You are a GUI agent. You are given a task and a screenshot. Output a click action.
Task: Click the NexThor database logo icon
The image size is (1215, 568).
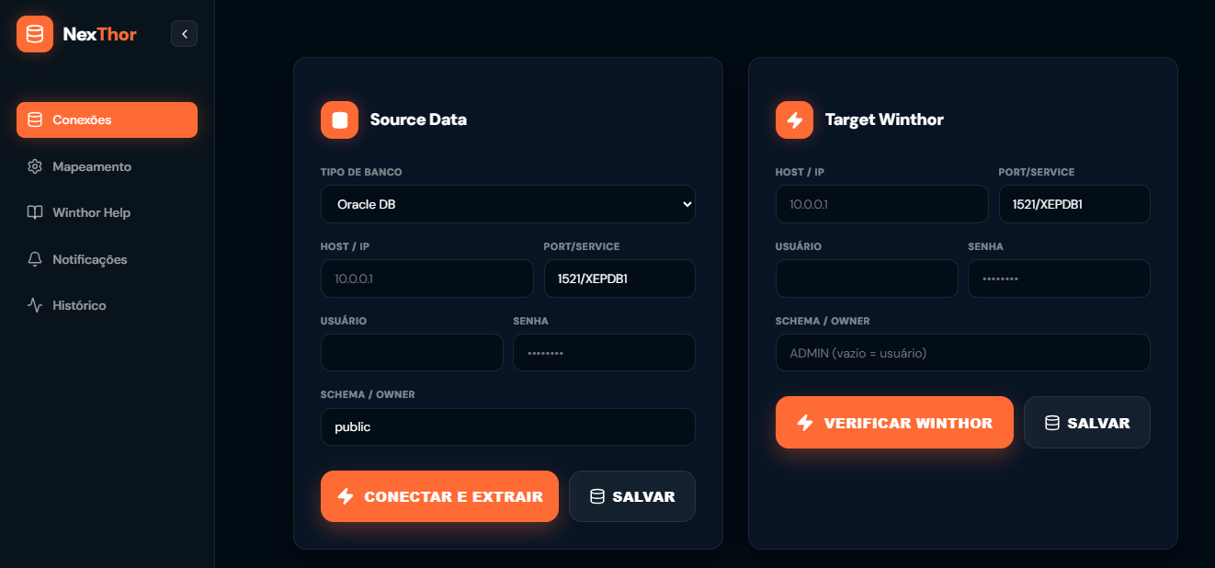[35, 34]
